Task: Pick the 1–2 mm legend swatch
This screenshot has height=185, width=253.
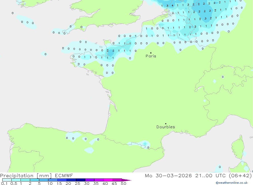Action: click(x=25, y=180)
